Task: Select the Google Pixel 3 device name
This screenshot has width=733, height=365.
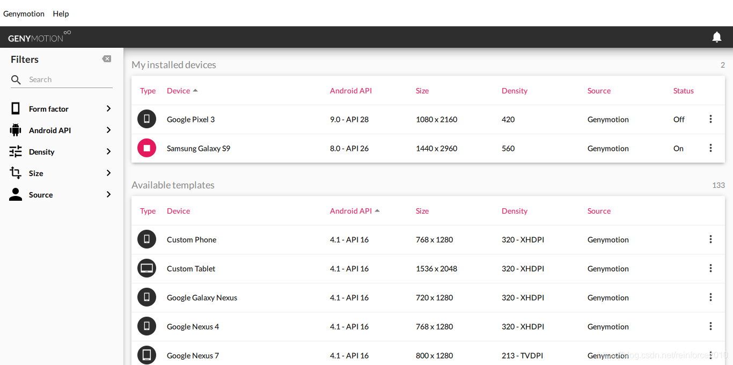Action: pyautogui.click(x=190, y=119)
